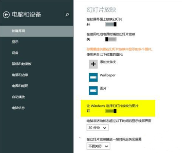182x153 pixels.
Task: Open 角落和边缘 in sidebar
Action: pos(20,75)
